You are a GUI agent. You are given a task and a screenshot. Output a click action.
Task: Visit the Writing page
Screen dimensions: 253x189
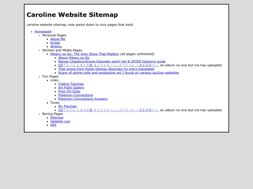click(x=56, y=47)
